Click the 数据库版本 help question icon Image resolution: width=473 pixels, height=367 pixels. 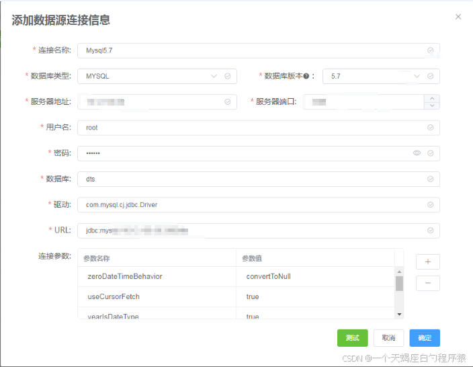point(306,76)
